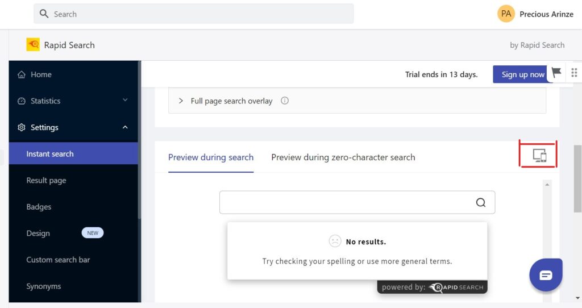Click the preview pane scroll up arrow
582x308 pixels.
[547, 185]
